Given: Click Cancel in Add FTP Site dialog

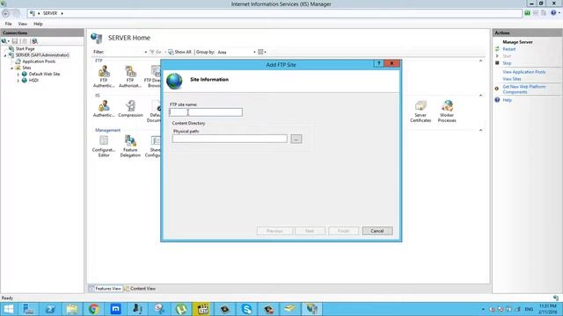Looking at the screenshot, I should (377, 231).
